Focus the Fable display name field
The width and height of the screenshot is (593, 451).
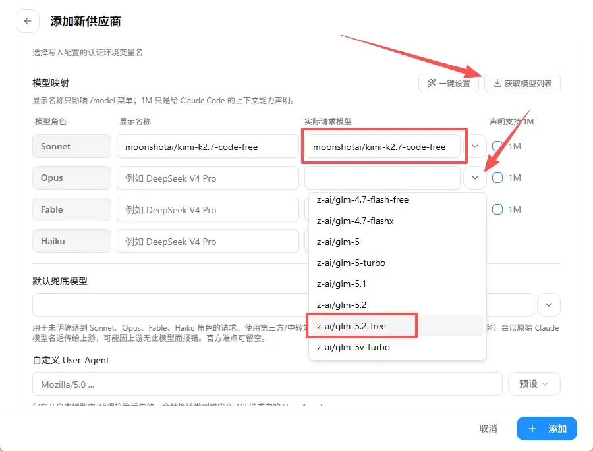point(208,209)
